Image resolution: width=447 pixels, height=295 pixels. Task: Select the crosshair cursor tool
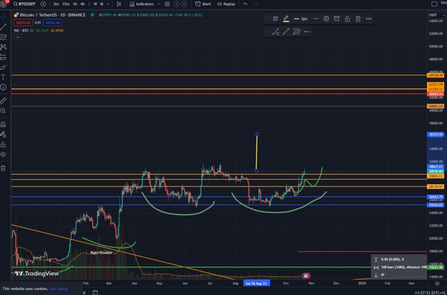(3, 17)
